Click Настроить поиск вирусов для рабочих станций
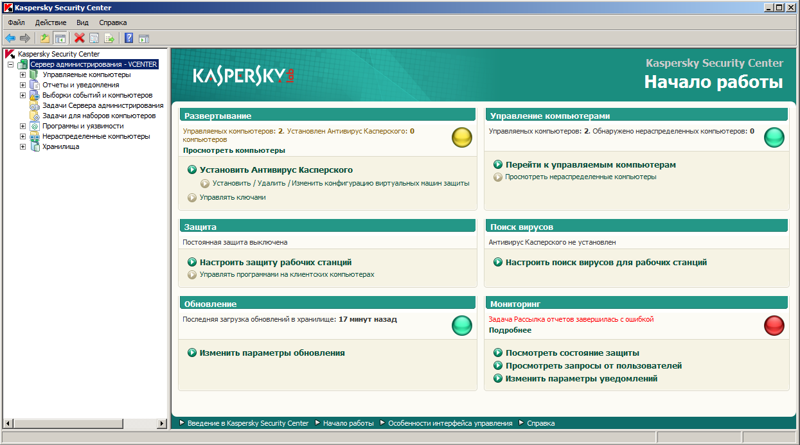 click(x=606, y=263)
